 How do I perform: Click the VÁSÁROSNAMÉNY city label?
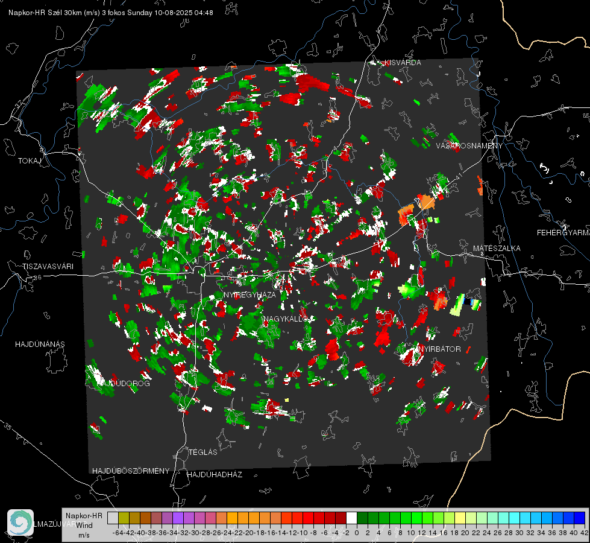(469, 146)
